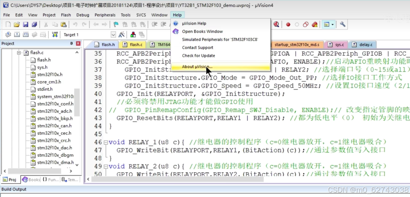Navigate forwards with right arrow icon
The image size is (410, 197).
[x=104, y=24]
